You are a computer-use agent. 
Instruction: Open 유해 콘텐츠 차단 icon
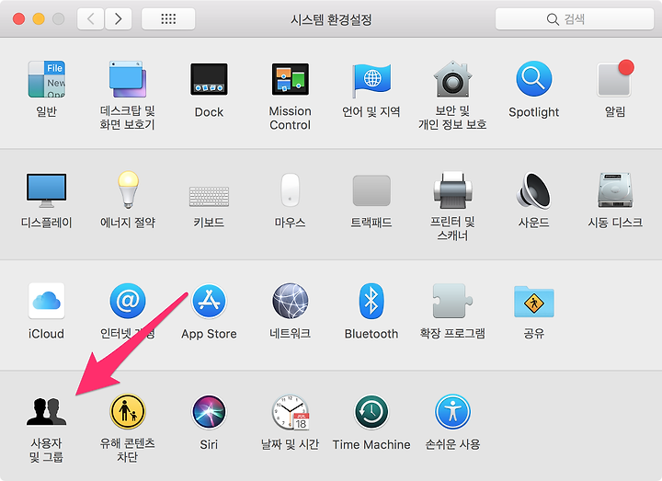click(128, 411)
